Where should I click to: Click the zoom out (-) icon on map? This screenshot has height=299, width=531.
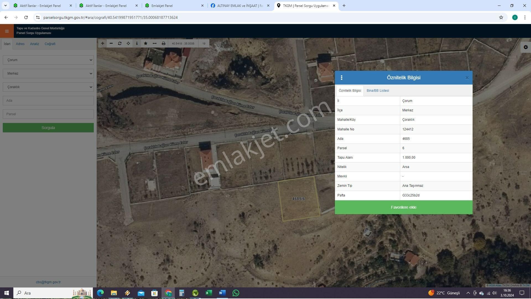[111, 43]
